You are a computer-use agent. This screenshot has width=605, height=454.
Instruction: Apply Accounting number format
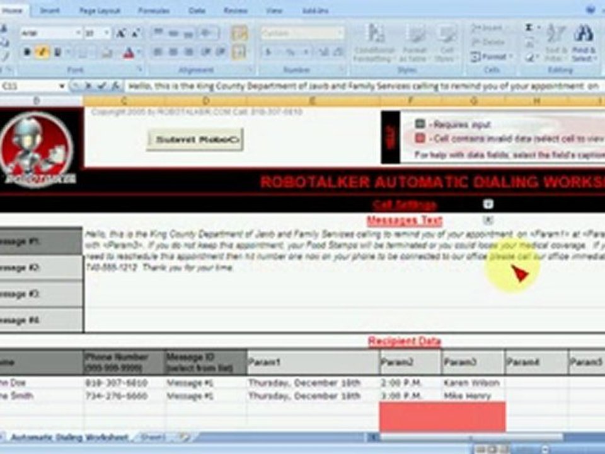coord(268,52)
